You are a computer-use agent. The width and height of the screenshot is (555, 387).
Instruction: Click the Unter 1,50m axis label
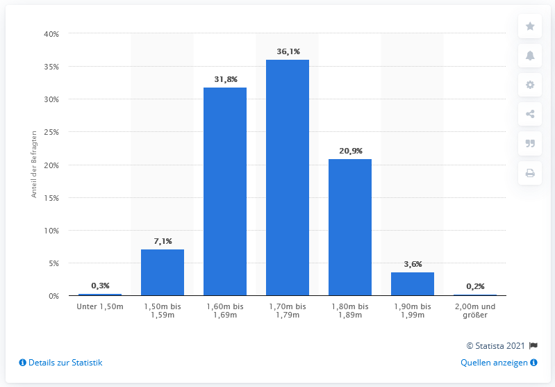coord(100,306)
